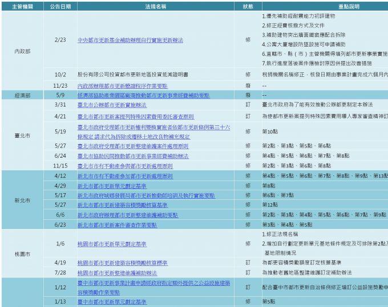Viewport: 388px width, 307px height.
Task: Click the 4/12 date cell
Action: pos(60,175)
